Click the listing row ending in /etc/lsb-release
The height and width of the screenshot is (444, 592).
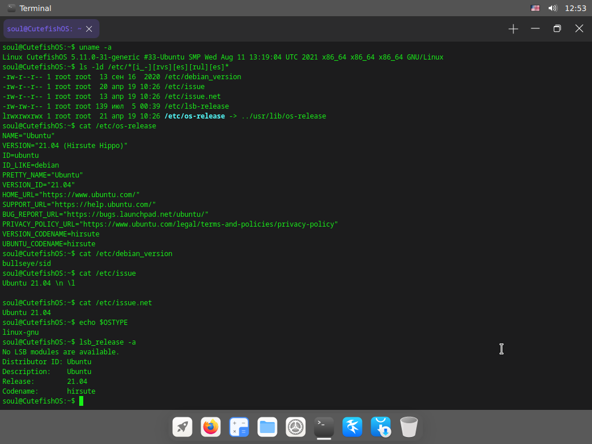pos(116,106)
